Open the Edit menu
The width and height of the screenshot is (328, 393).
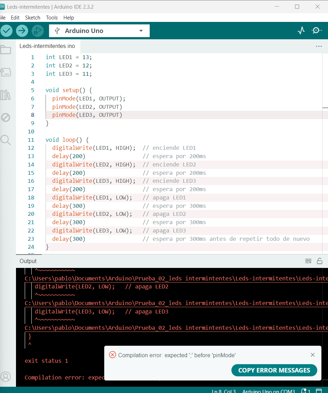click(x=15, y=17)
